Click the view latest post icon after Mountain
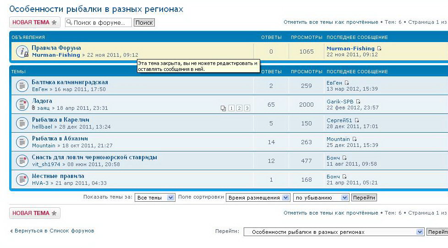The image size is (448, 248). pos(354,139)
